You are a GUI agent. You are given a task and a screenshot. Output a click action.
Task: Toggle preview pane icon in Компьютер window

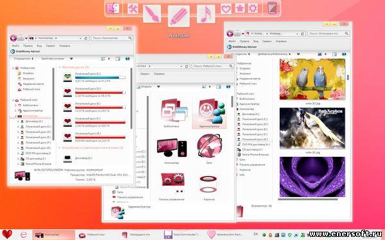118,59
